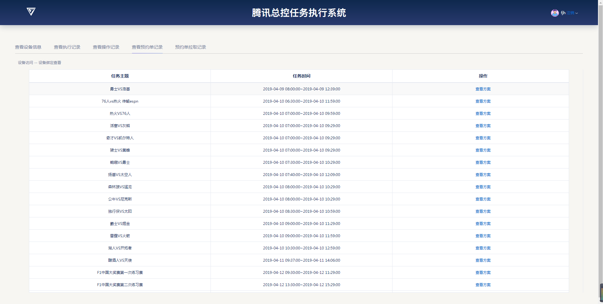Select the 查看操作记录 tab

106,47
